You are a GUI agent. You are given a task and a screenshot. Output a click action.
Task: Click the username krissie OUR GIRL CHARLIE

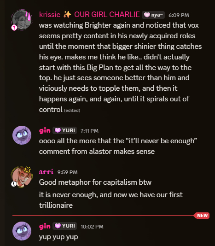89,15
